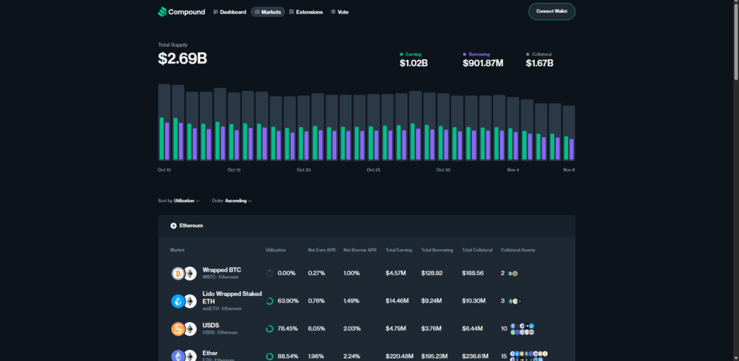
Task: Click the Wrapped BTC coin icon
Action: [178, 274]
